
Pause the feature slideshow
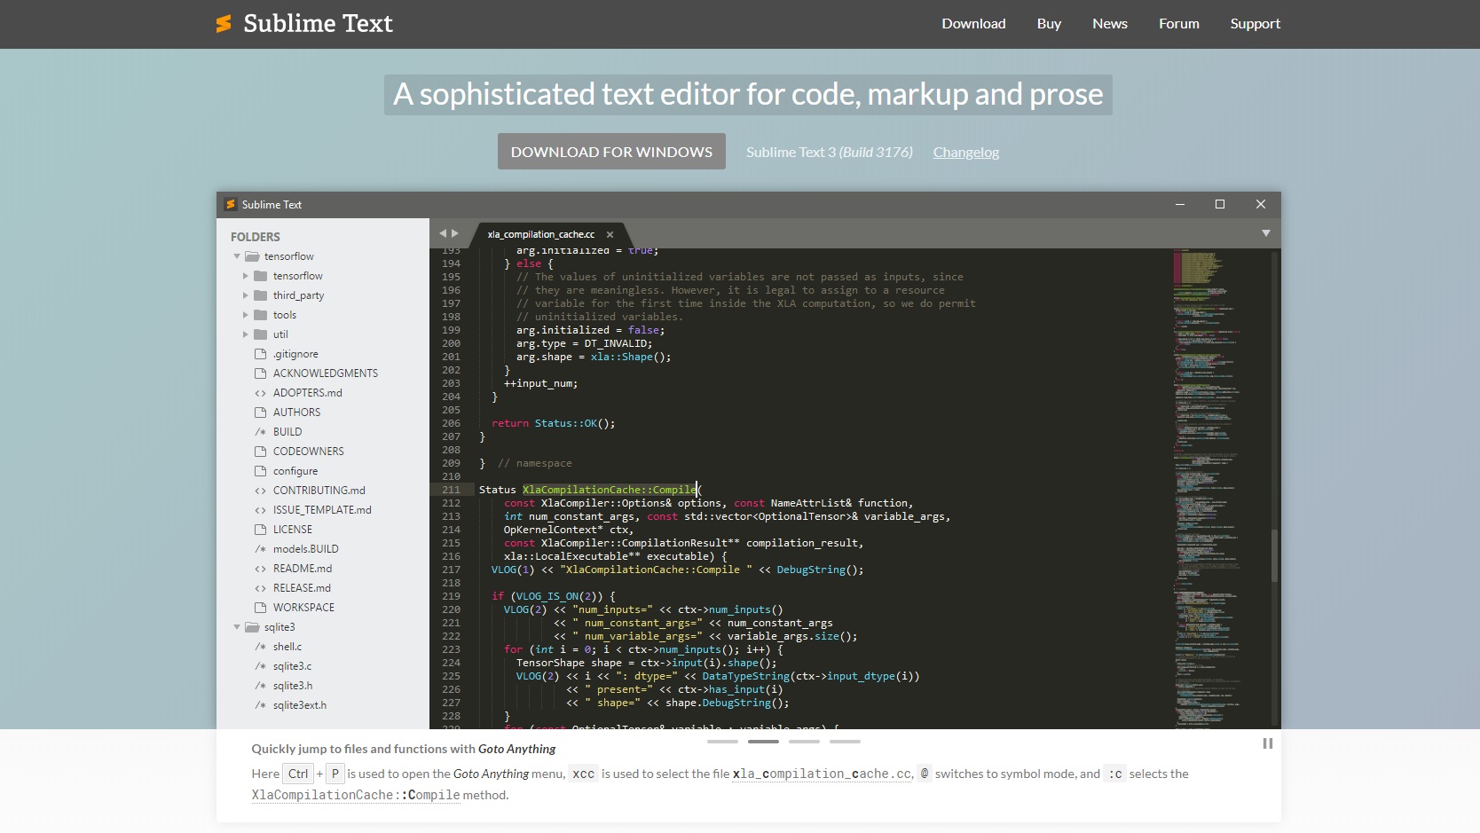click(1267, 743)
